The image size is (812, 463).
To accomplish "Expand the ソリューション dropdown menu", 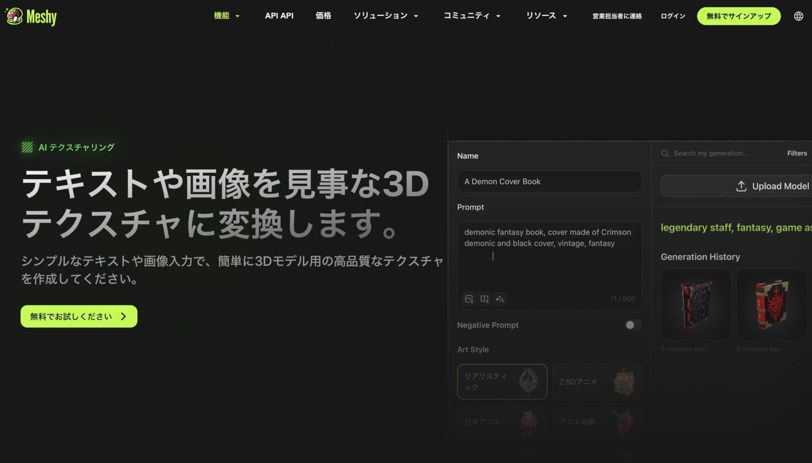I will (x=385, y=16).
